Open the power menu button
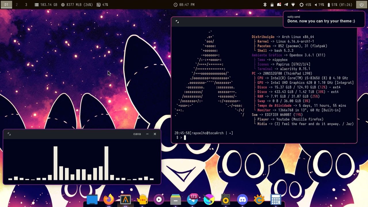This screenshot has width=368, height=207. (x=362, y=5)
